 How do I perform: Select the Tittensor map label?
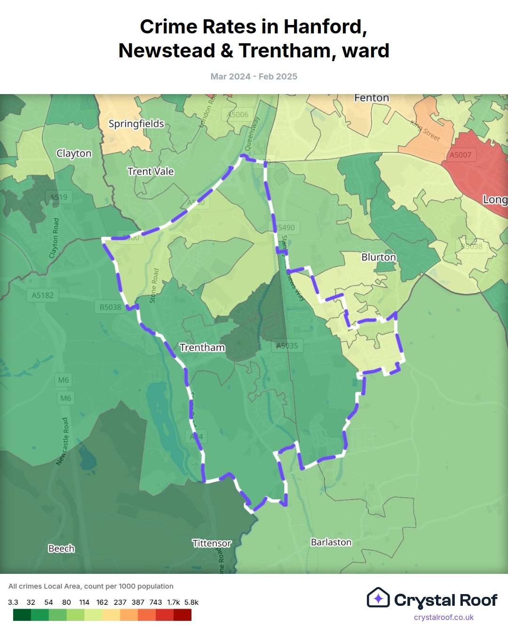tap(212, 543)
